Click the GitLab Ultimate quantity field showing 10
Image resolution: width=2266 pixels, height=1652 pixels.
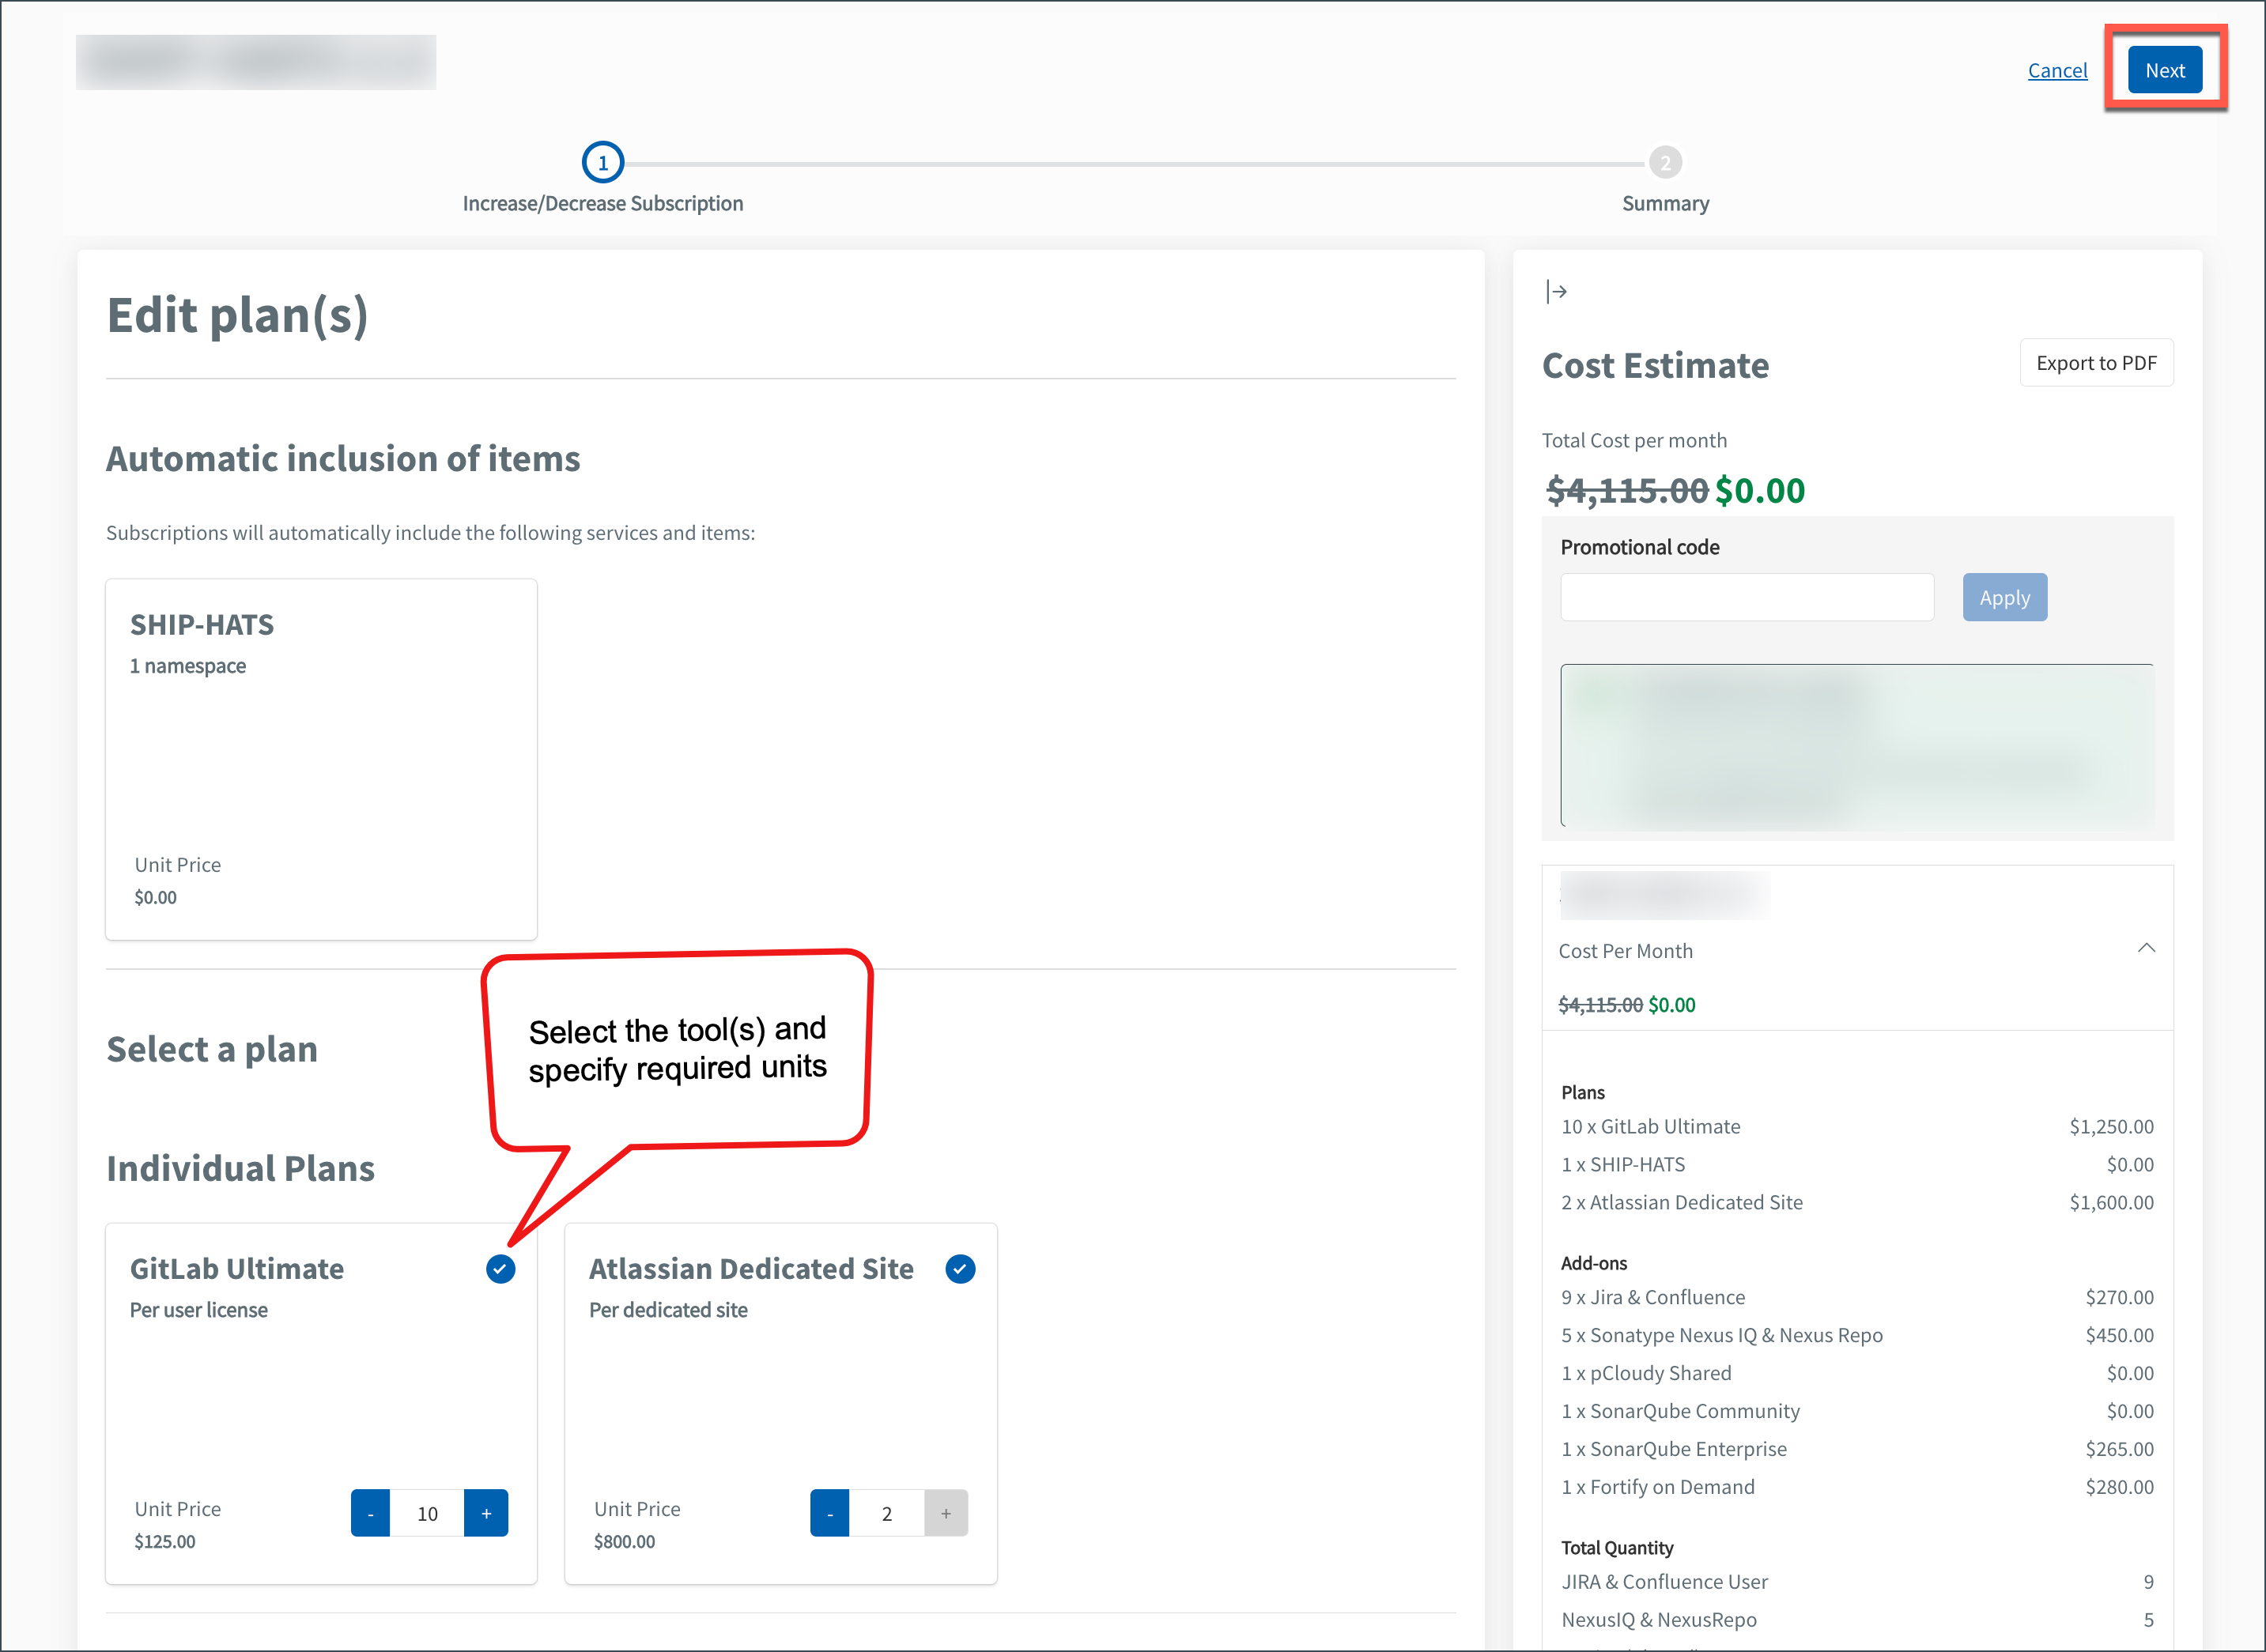(427, 1512)
